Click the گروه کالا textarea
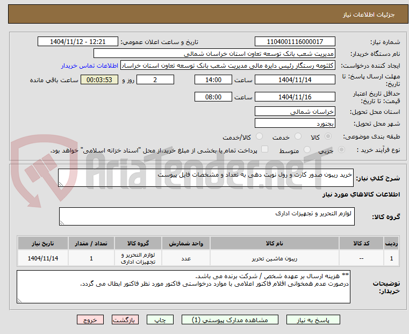This screenshot has width=409, height=334. coord(206,216)
